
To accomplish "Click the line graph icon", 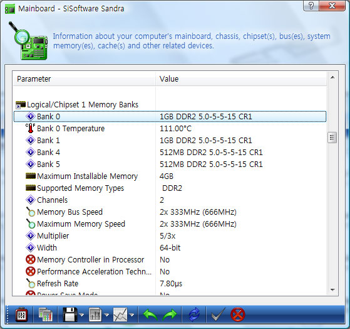I will pyautogui.click(x=120, y=315).
